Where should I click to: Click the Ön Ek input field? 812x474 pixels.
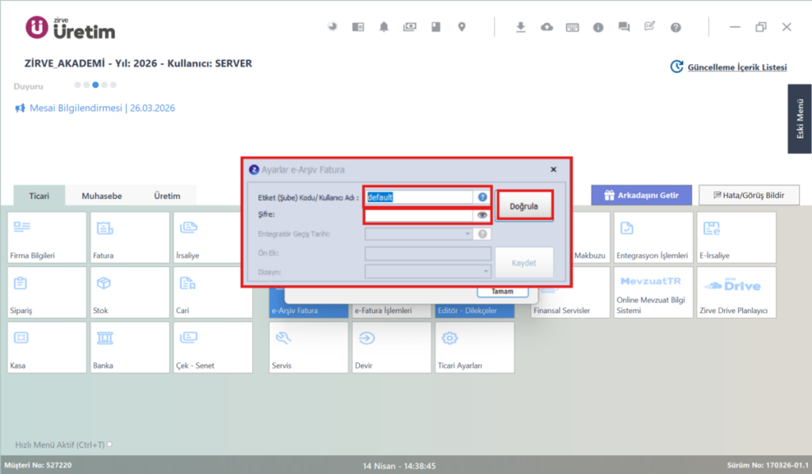point(427,253)
